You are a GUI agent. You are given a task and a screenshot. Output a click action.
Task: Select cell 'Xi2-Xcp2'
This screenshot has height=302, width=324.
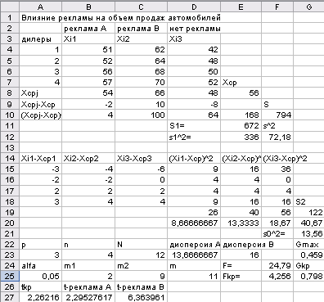click(x=88, y=158)
